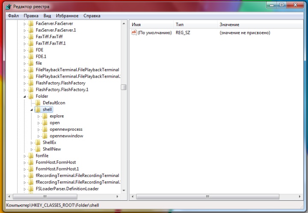
Task: Select the opennewwindow key label
Action: [x=66, y=136]
